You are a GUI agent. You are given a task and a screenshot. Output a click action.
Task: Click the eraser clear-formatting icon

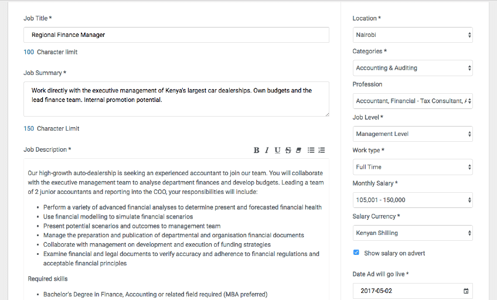(x=298, y=150)
